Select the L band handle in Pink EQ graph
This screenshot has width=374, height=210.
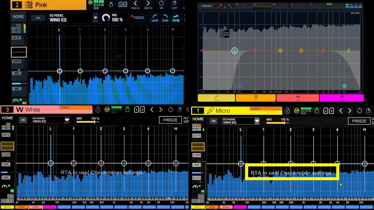tap(60, 71)
